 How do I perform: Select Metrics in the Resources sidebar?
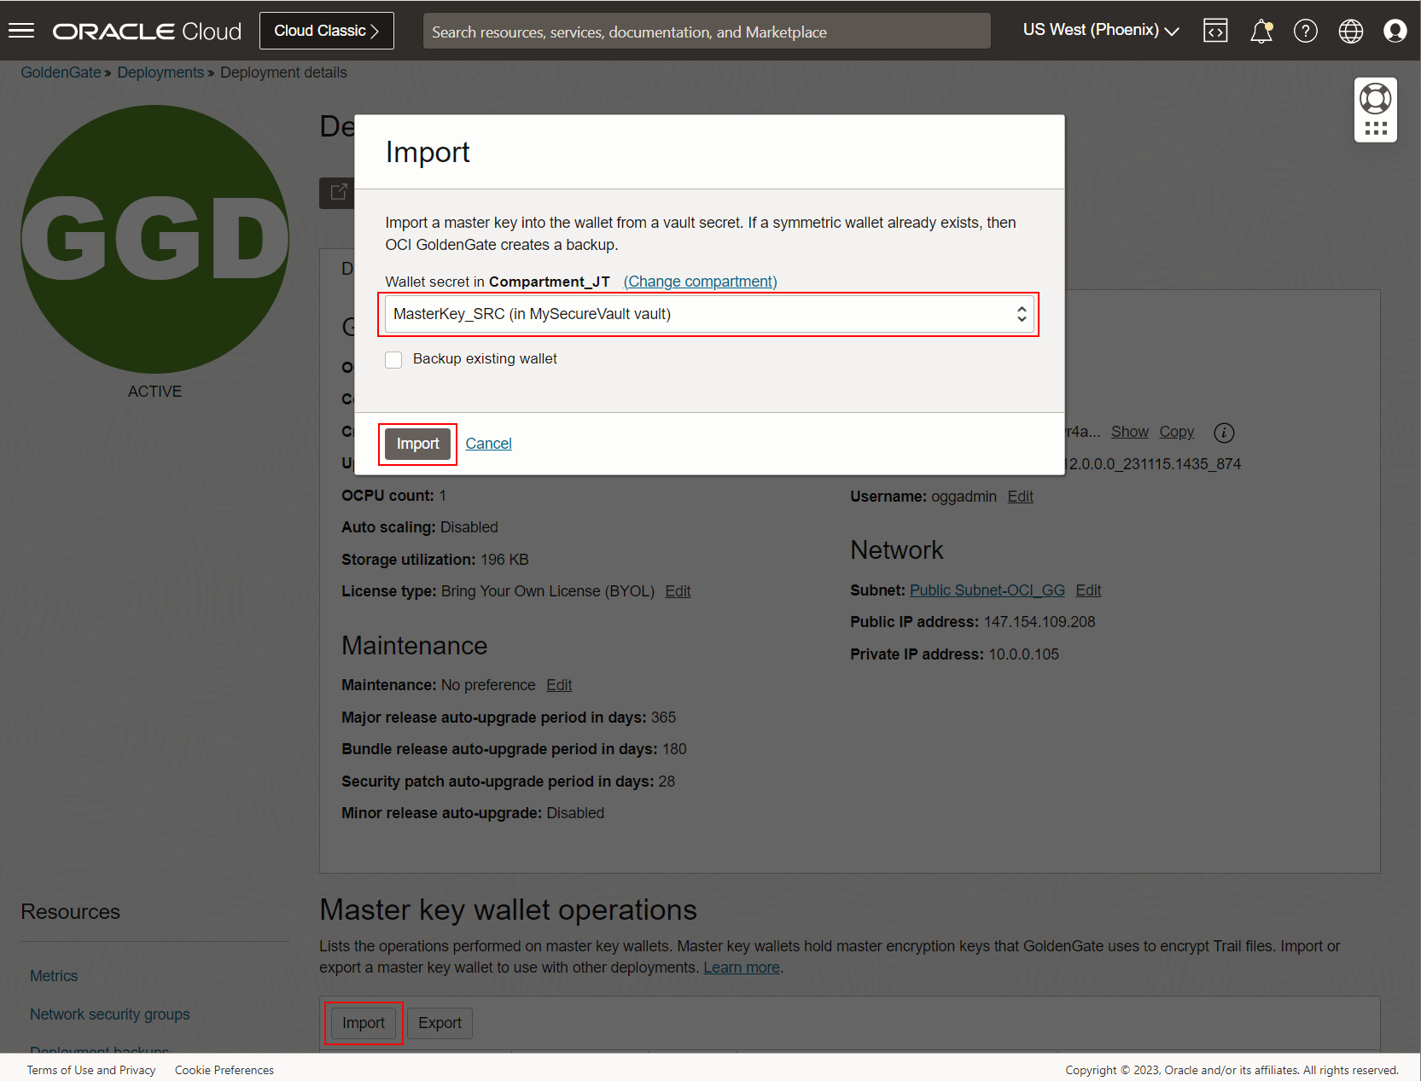point(53,975)
